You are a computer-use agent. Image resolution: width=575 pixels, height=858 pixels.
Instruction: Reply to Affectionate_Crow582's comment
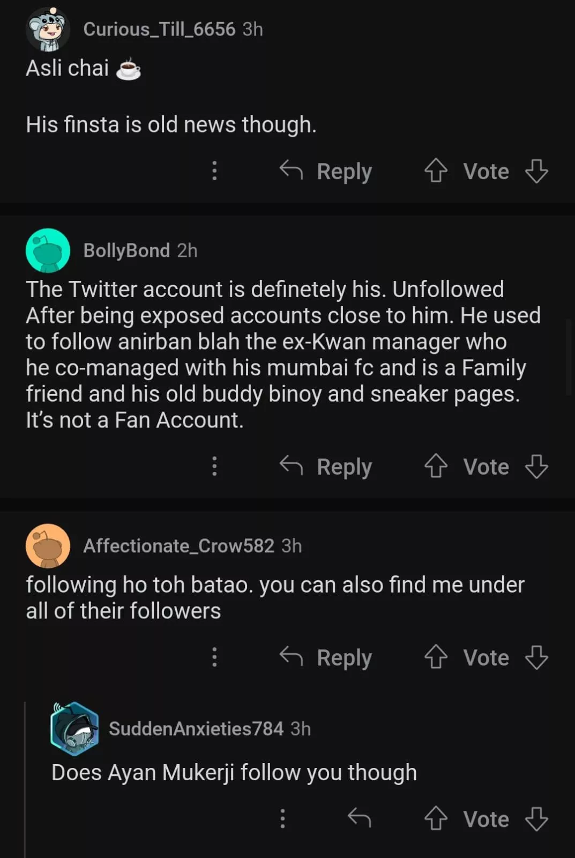click(x=326, y=657)
